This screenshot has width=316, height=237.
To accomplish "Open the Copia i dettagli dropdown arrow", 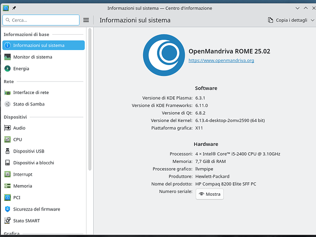I will point(312,20).
